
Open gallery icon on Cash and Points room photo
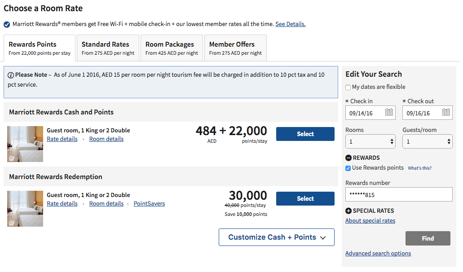pyautogui.click(x=11, y=158)
